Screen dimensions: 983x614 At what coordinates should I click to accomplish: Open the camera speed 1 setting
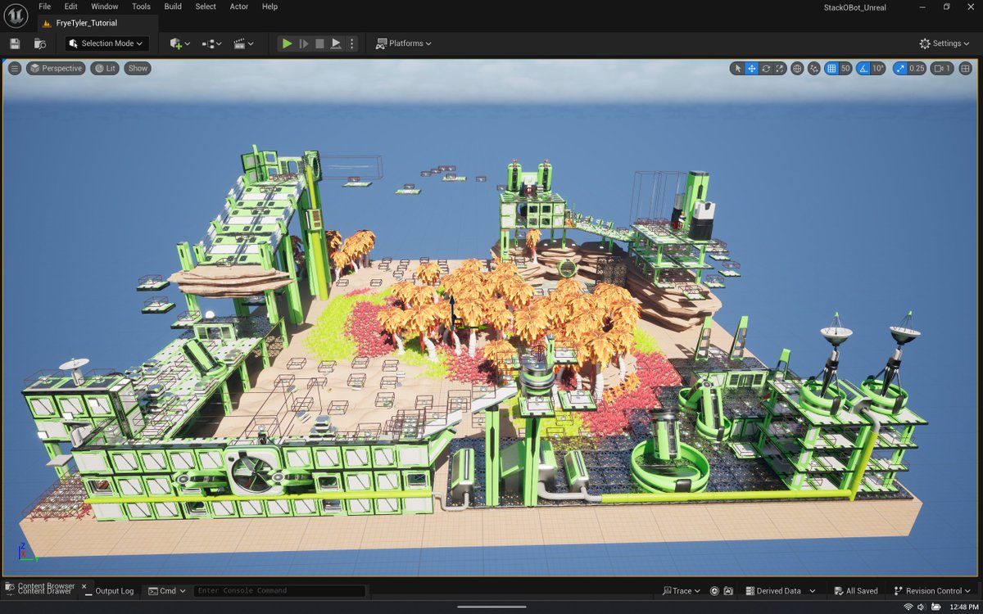coord(943,68)
